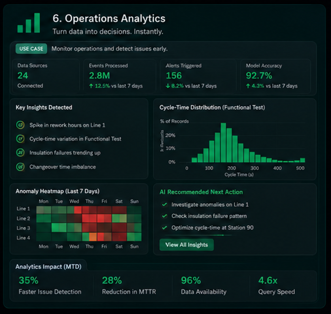Click the 'AI Recommended Next Action' heading

[201, 192]
